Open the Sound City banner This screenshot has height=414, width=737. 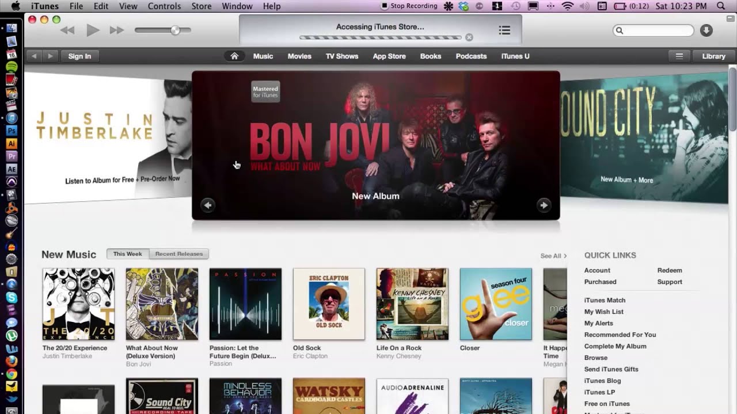click(644, 138)
